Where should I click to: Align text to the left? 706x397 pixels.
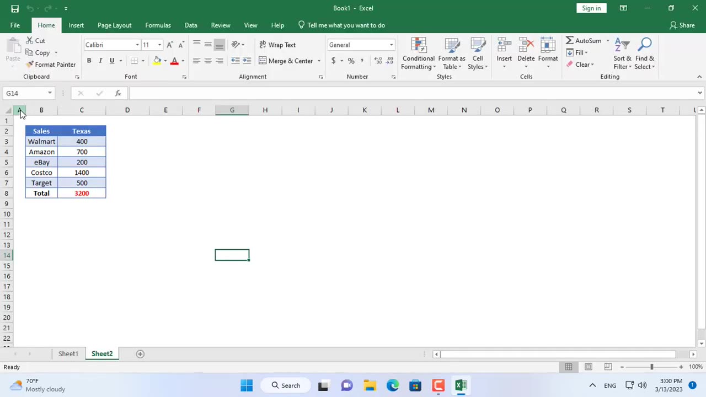click(x=196, y=61)
